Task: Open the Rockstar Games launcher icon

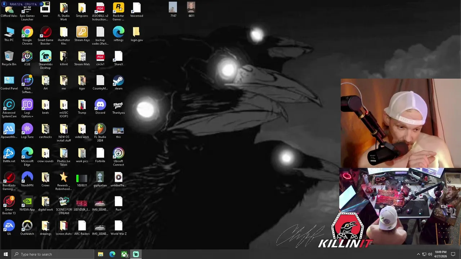Action: click(x=118, y=11)
